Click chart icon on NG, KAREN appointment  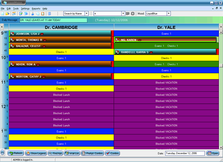coord(117,40)
